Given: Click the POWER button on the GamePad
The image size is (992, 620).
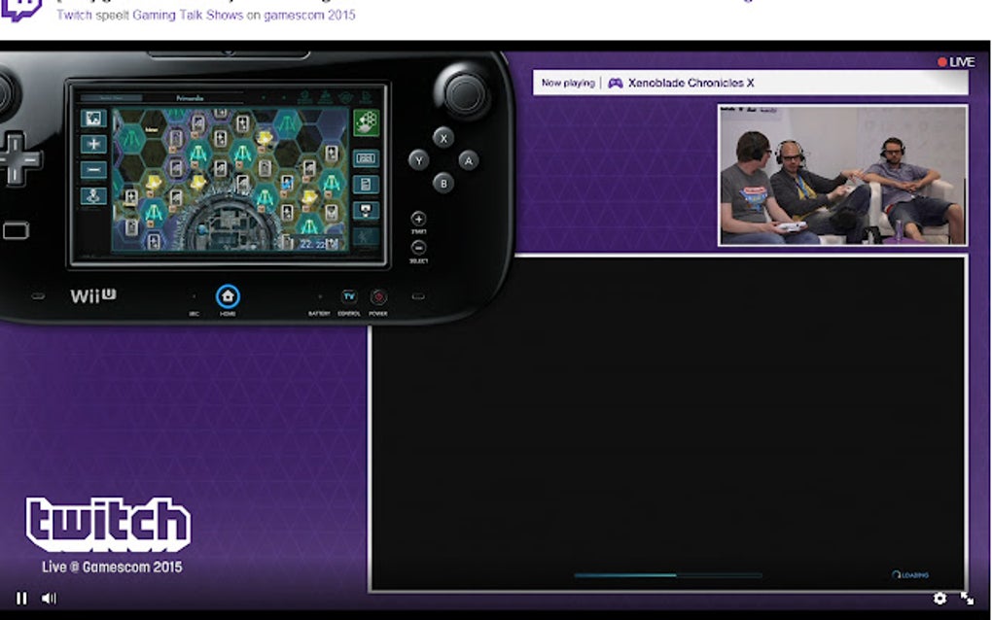Looking at the screenshot, I should pos(378,296).
